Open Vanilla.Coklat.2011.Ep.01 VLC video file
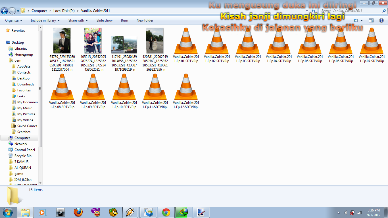This screenshot has width=388, height=218. [x=186, y=45]
